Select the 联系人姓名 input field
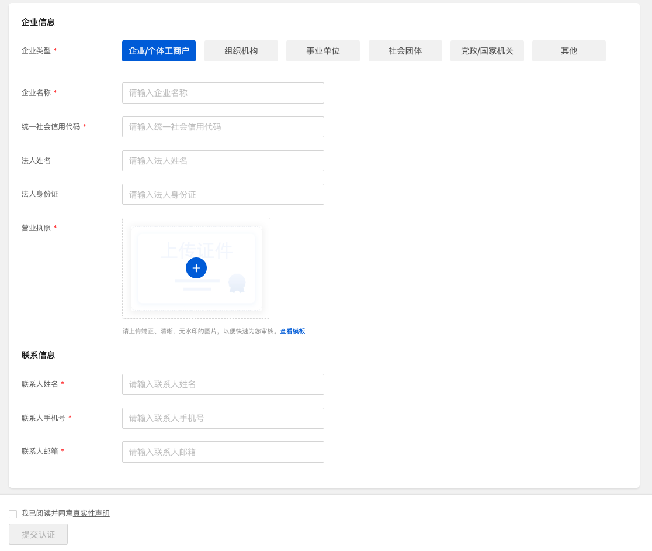This screenshot has height=551, width=652. point(223,384)
